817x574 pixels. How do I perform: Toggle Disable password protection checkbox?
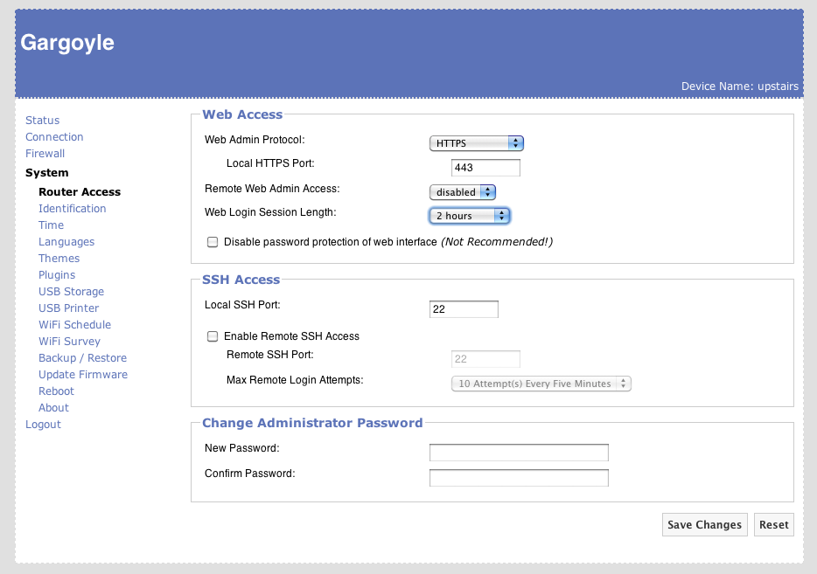[x=213, y=242]
